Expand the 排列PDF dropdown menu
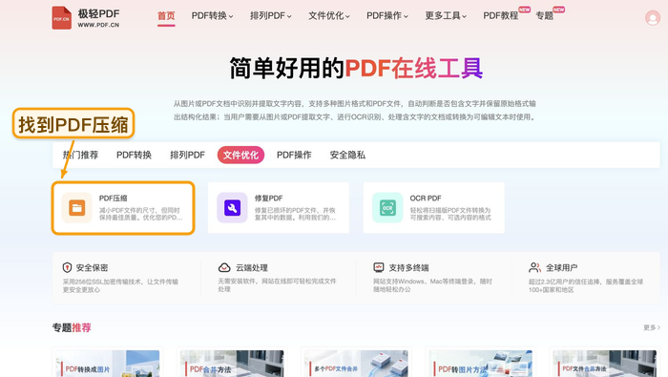The width and height of the screenshot is (668, 377). 270,16
